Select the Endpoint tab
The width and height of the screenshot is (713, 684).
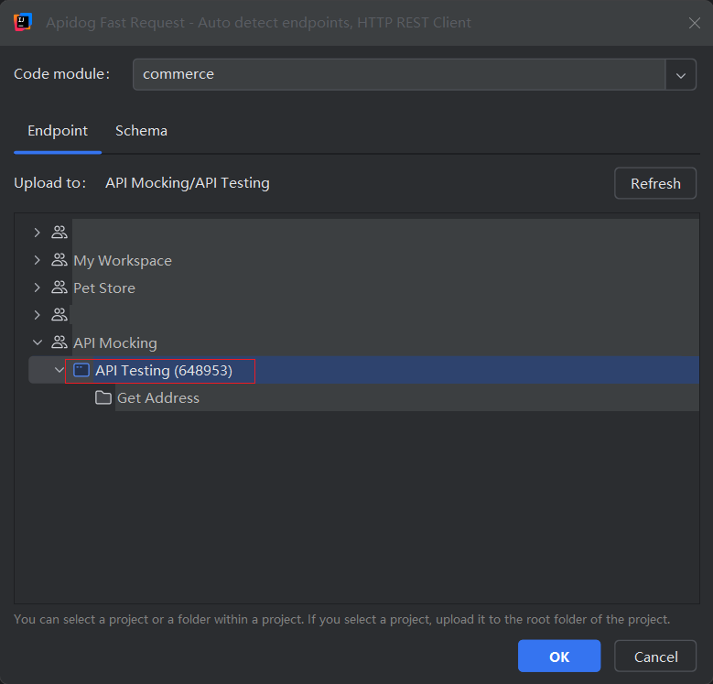pyautogui.click(x=58, y=131)
